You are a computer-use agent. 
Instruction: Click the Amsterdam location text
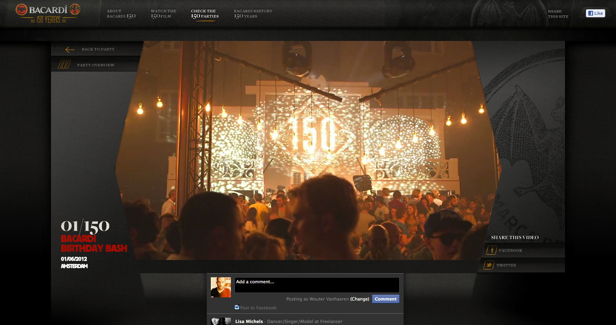pyautogui.click(x=74, y=266)
